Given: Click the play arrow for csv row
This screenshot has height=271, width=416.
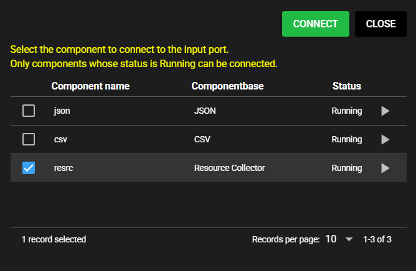Looking at the screenshot, I should [385, 139].
